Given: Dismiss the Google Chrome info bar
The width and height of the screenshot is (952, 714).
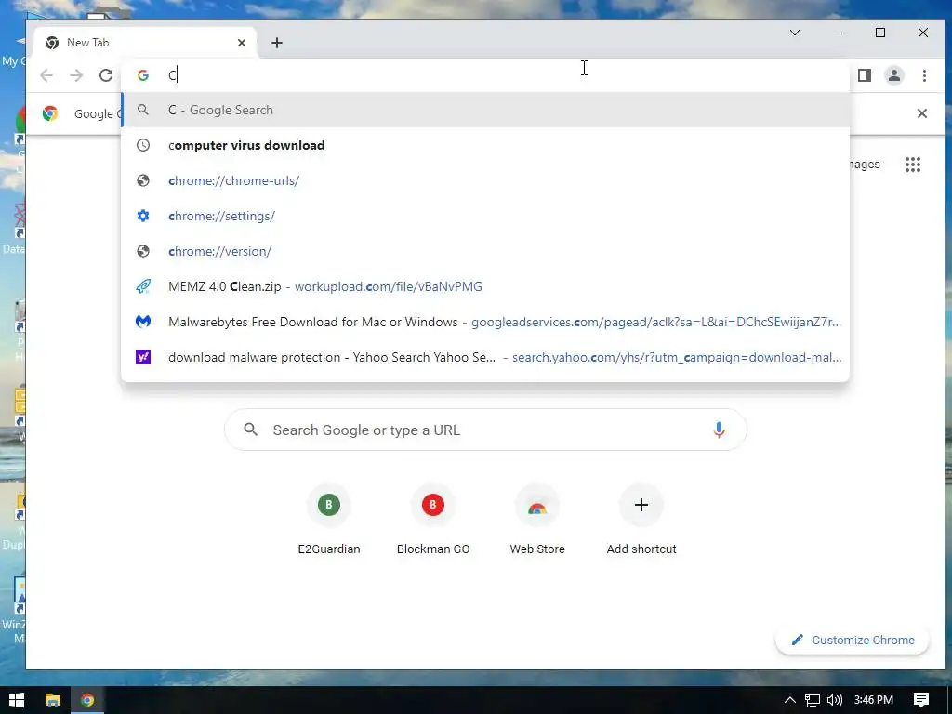Looking at the screenshot, I should (921, 113).
